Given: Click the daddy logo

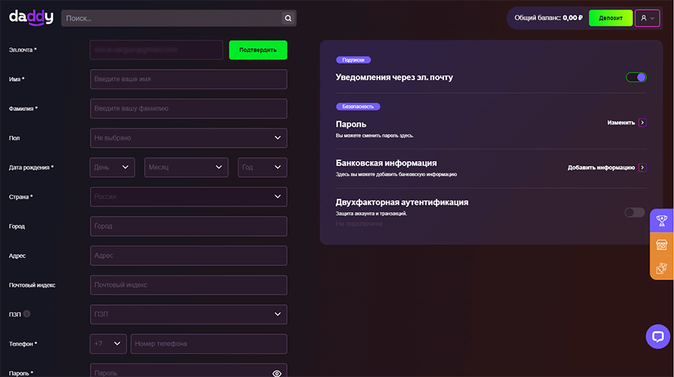Looking at the screenshot, I should click(x=31, y=16).
